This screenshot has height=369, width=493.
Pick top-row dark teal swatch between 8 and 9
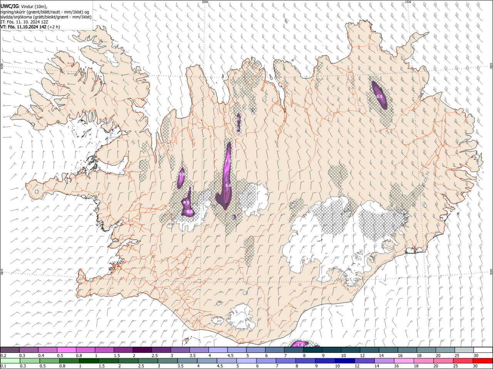tap(312, 350)
